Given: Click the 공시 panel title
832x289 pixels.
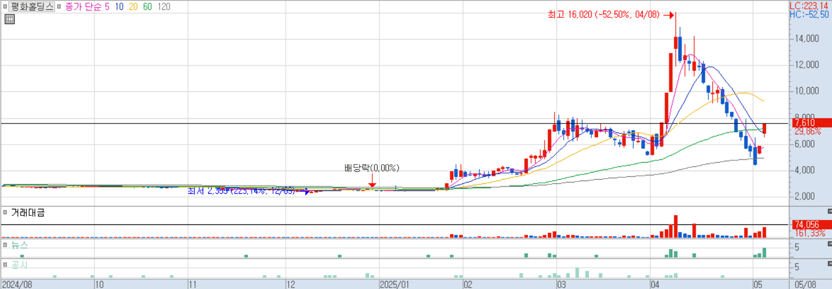Looking at the screenshot, I should pos(19,264).
